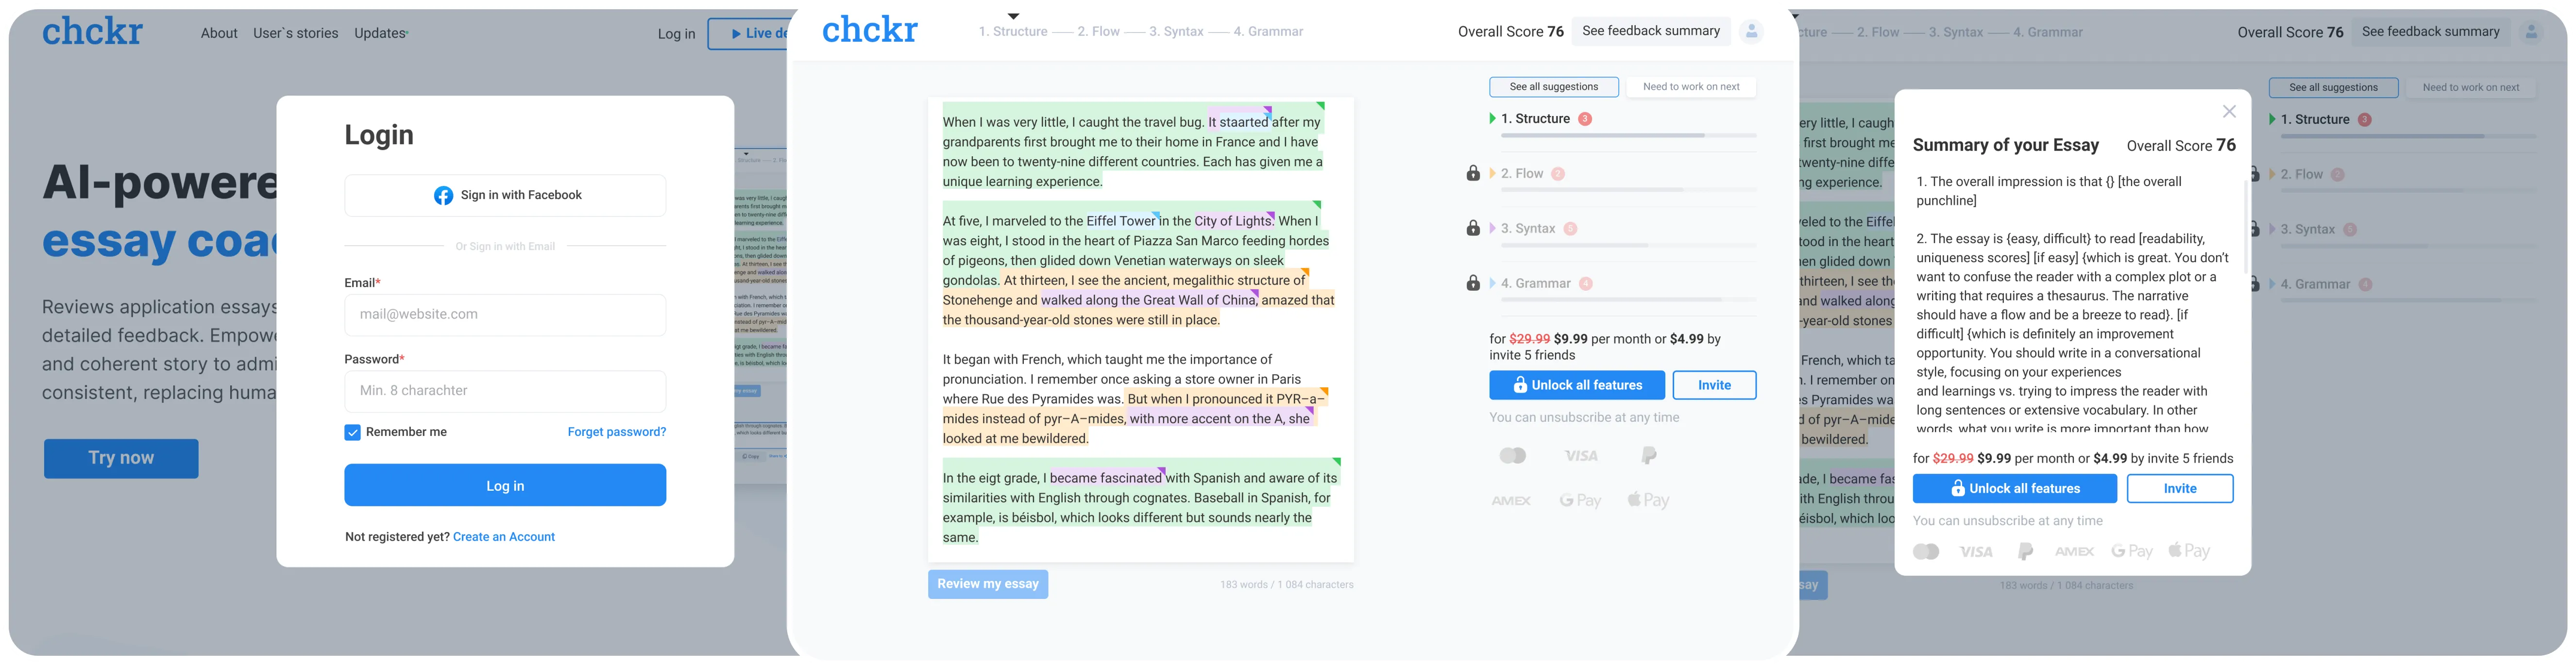Click the Visa payment icon in the center panel
The image size is (2576, 664).
point(1580,456)
